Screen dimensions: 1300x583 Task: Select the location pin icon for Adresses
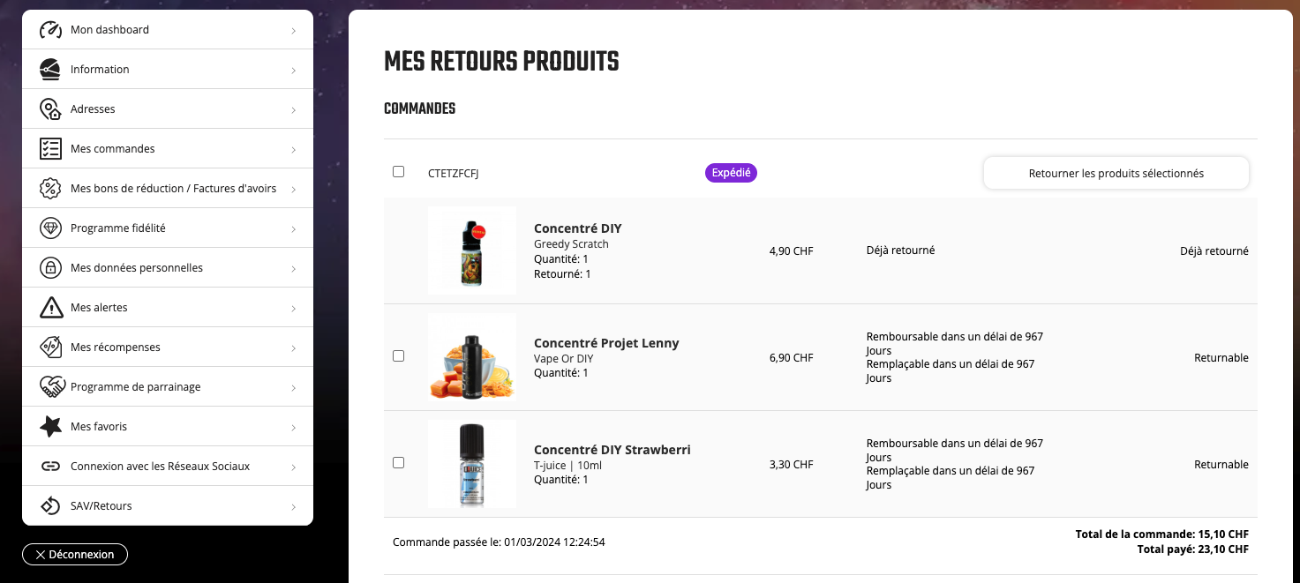point(51,109)
